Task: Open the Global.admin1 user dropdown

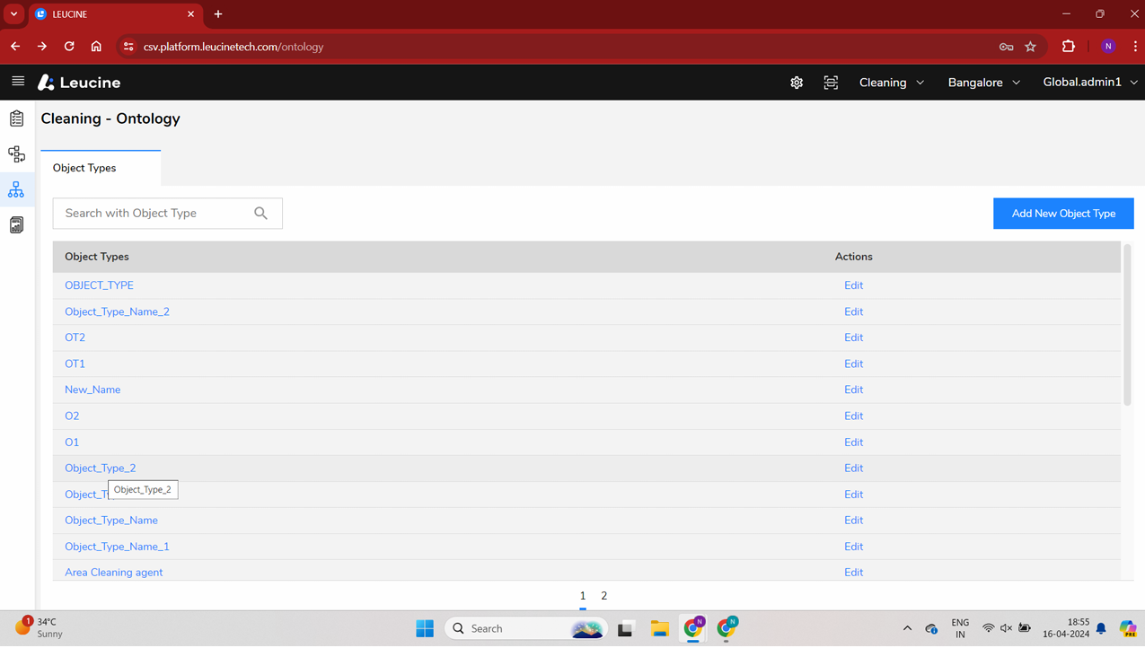Action: coord(1089,83)
